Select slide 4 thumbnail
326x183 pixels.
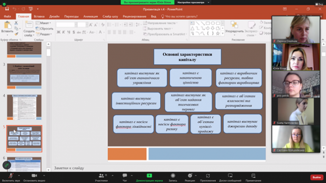click(24, 107)
